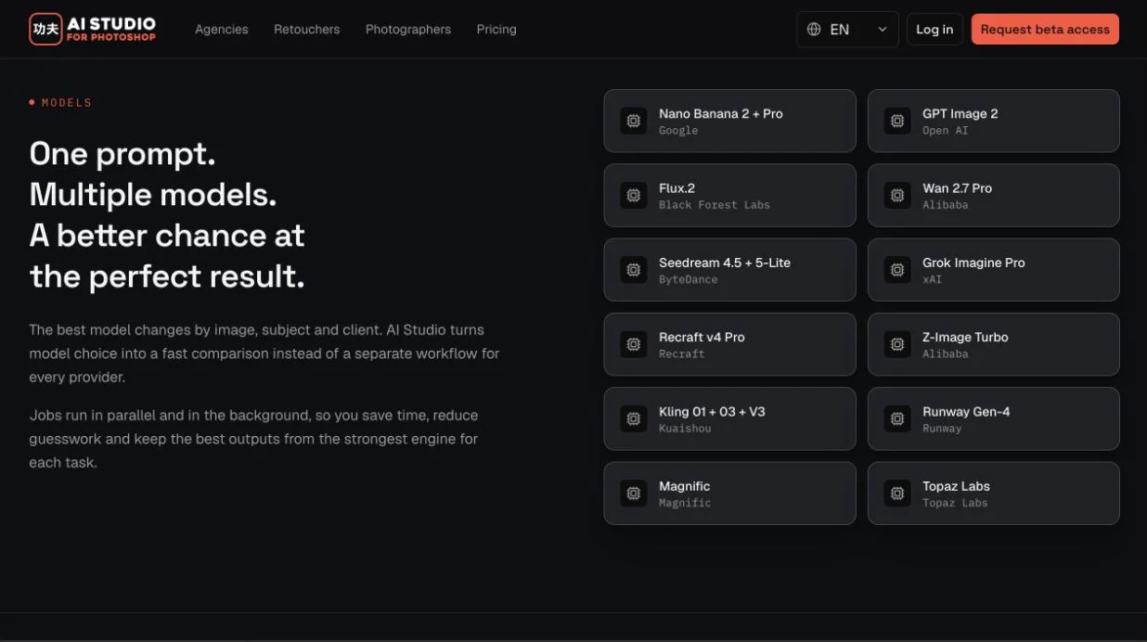1147x642 pixels.
Task: Click the 'GPT Image 2' title
Action: (x=960, y=114)
